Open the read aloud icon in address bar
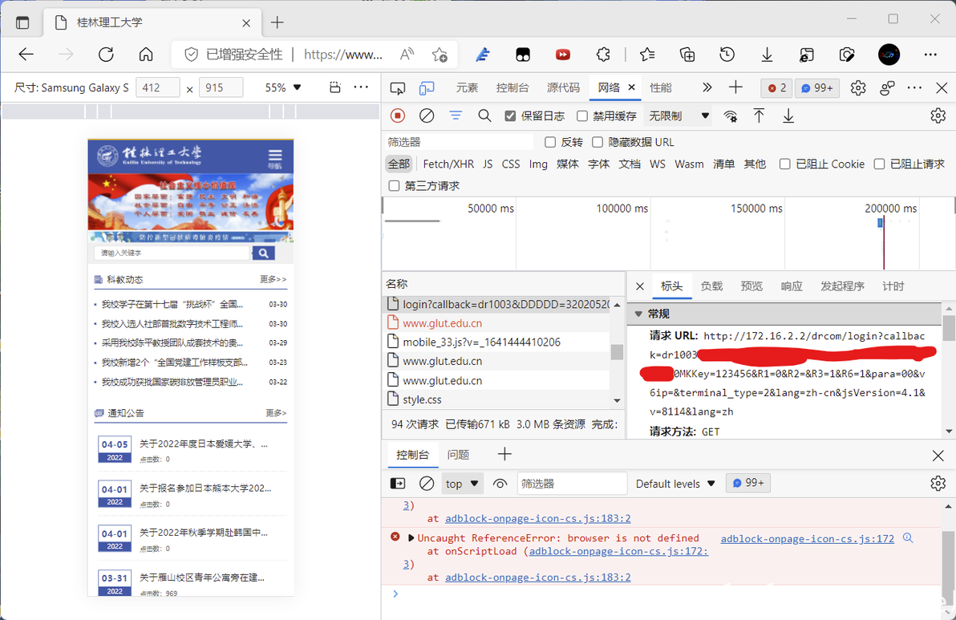The height and width of the screenshot is (620, 956). 407,55
